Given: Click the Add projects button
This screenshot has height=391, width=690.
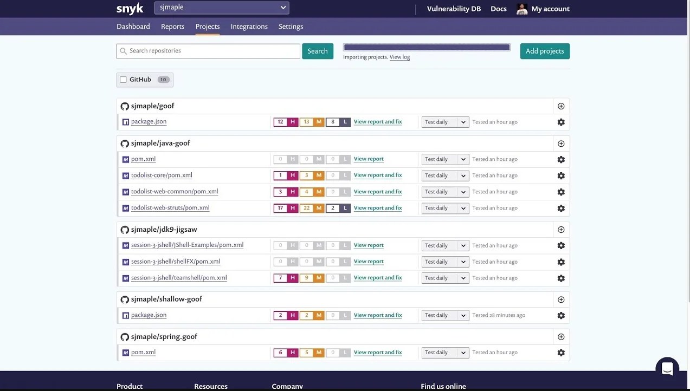Looking at the screenshot, I should coord(544,51).
